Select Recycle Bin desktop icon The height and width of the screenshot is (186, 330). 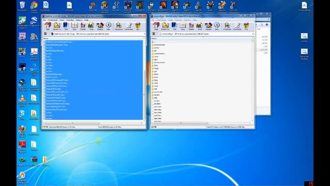[x=22, y=6]
